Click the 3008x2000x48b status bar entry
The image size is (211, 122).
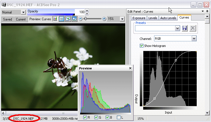click(65, 119)
